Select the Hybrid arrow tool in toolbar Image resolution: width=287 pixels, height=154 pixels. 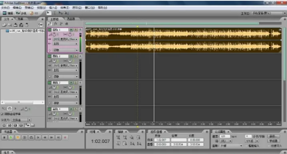coord(49,13)
